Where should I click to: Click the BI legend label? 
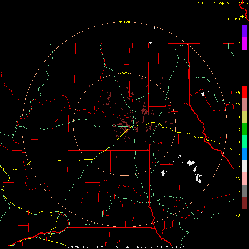[x=237, y=203]
